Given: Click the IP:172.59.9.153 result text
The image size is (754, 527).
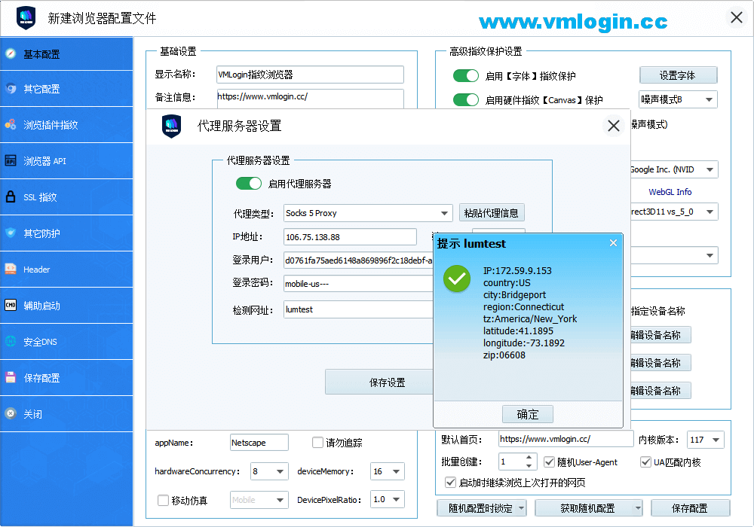Looking at the screenshot, I should click(x=517, y=271).
